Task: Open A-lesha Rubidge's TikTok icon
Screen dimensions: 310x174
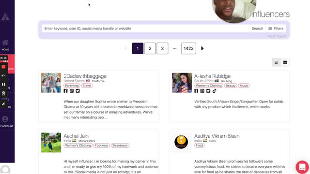Action: pos(214,91)
